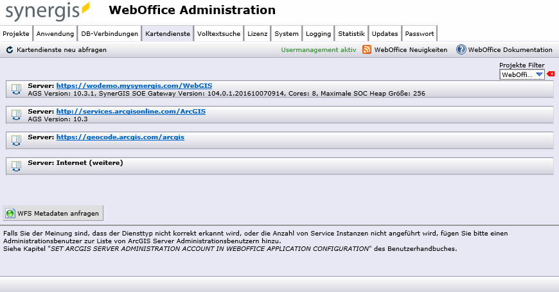Expand the Server: Internet (weitere) panel
Image resolution: width=559 pixels, height=292 pixels.
coord(279,166)
